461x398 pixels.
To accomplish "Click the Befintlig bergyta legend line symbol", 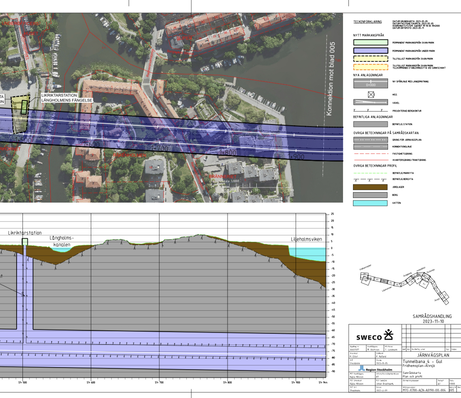I will point(371,180).
